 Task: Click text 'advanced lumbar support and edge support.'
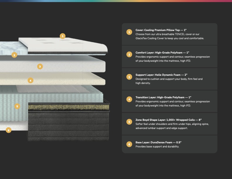[162, 128]
